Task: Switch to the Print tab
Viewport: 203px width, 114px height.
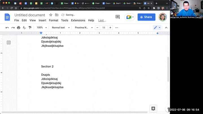Action: click(138, 3)
